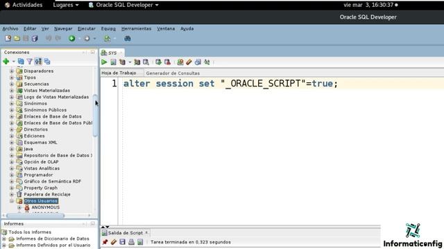Select the SYS worksheet tab
The height and width of the screenshot is (249, 444).
(112, 53)
